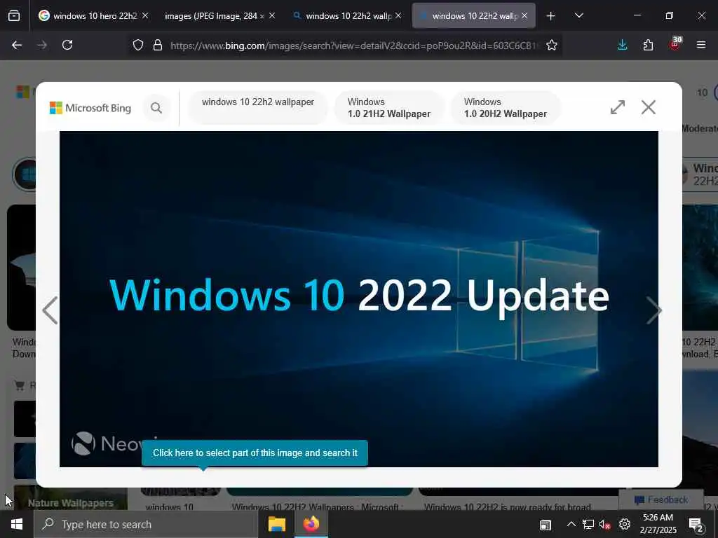Expand image viewer to full screen
This screenshot has height=538, width=718.
(x=618, y=107)
